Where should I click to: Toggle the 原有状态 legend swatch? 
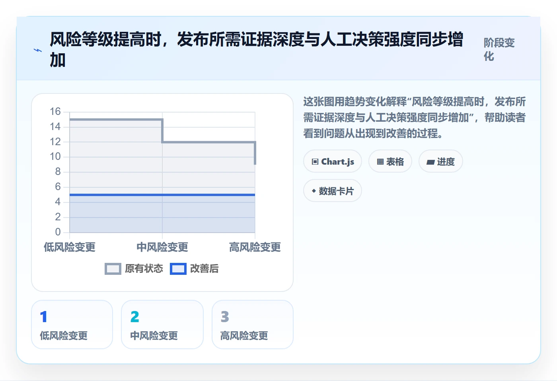pyautogui.click(x=113, y=269)
